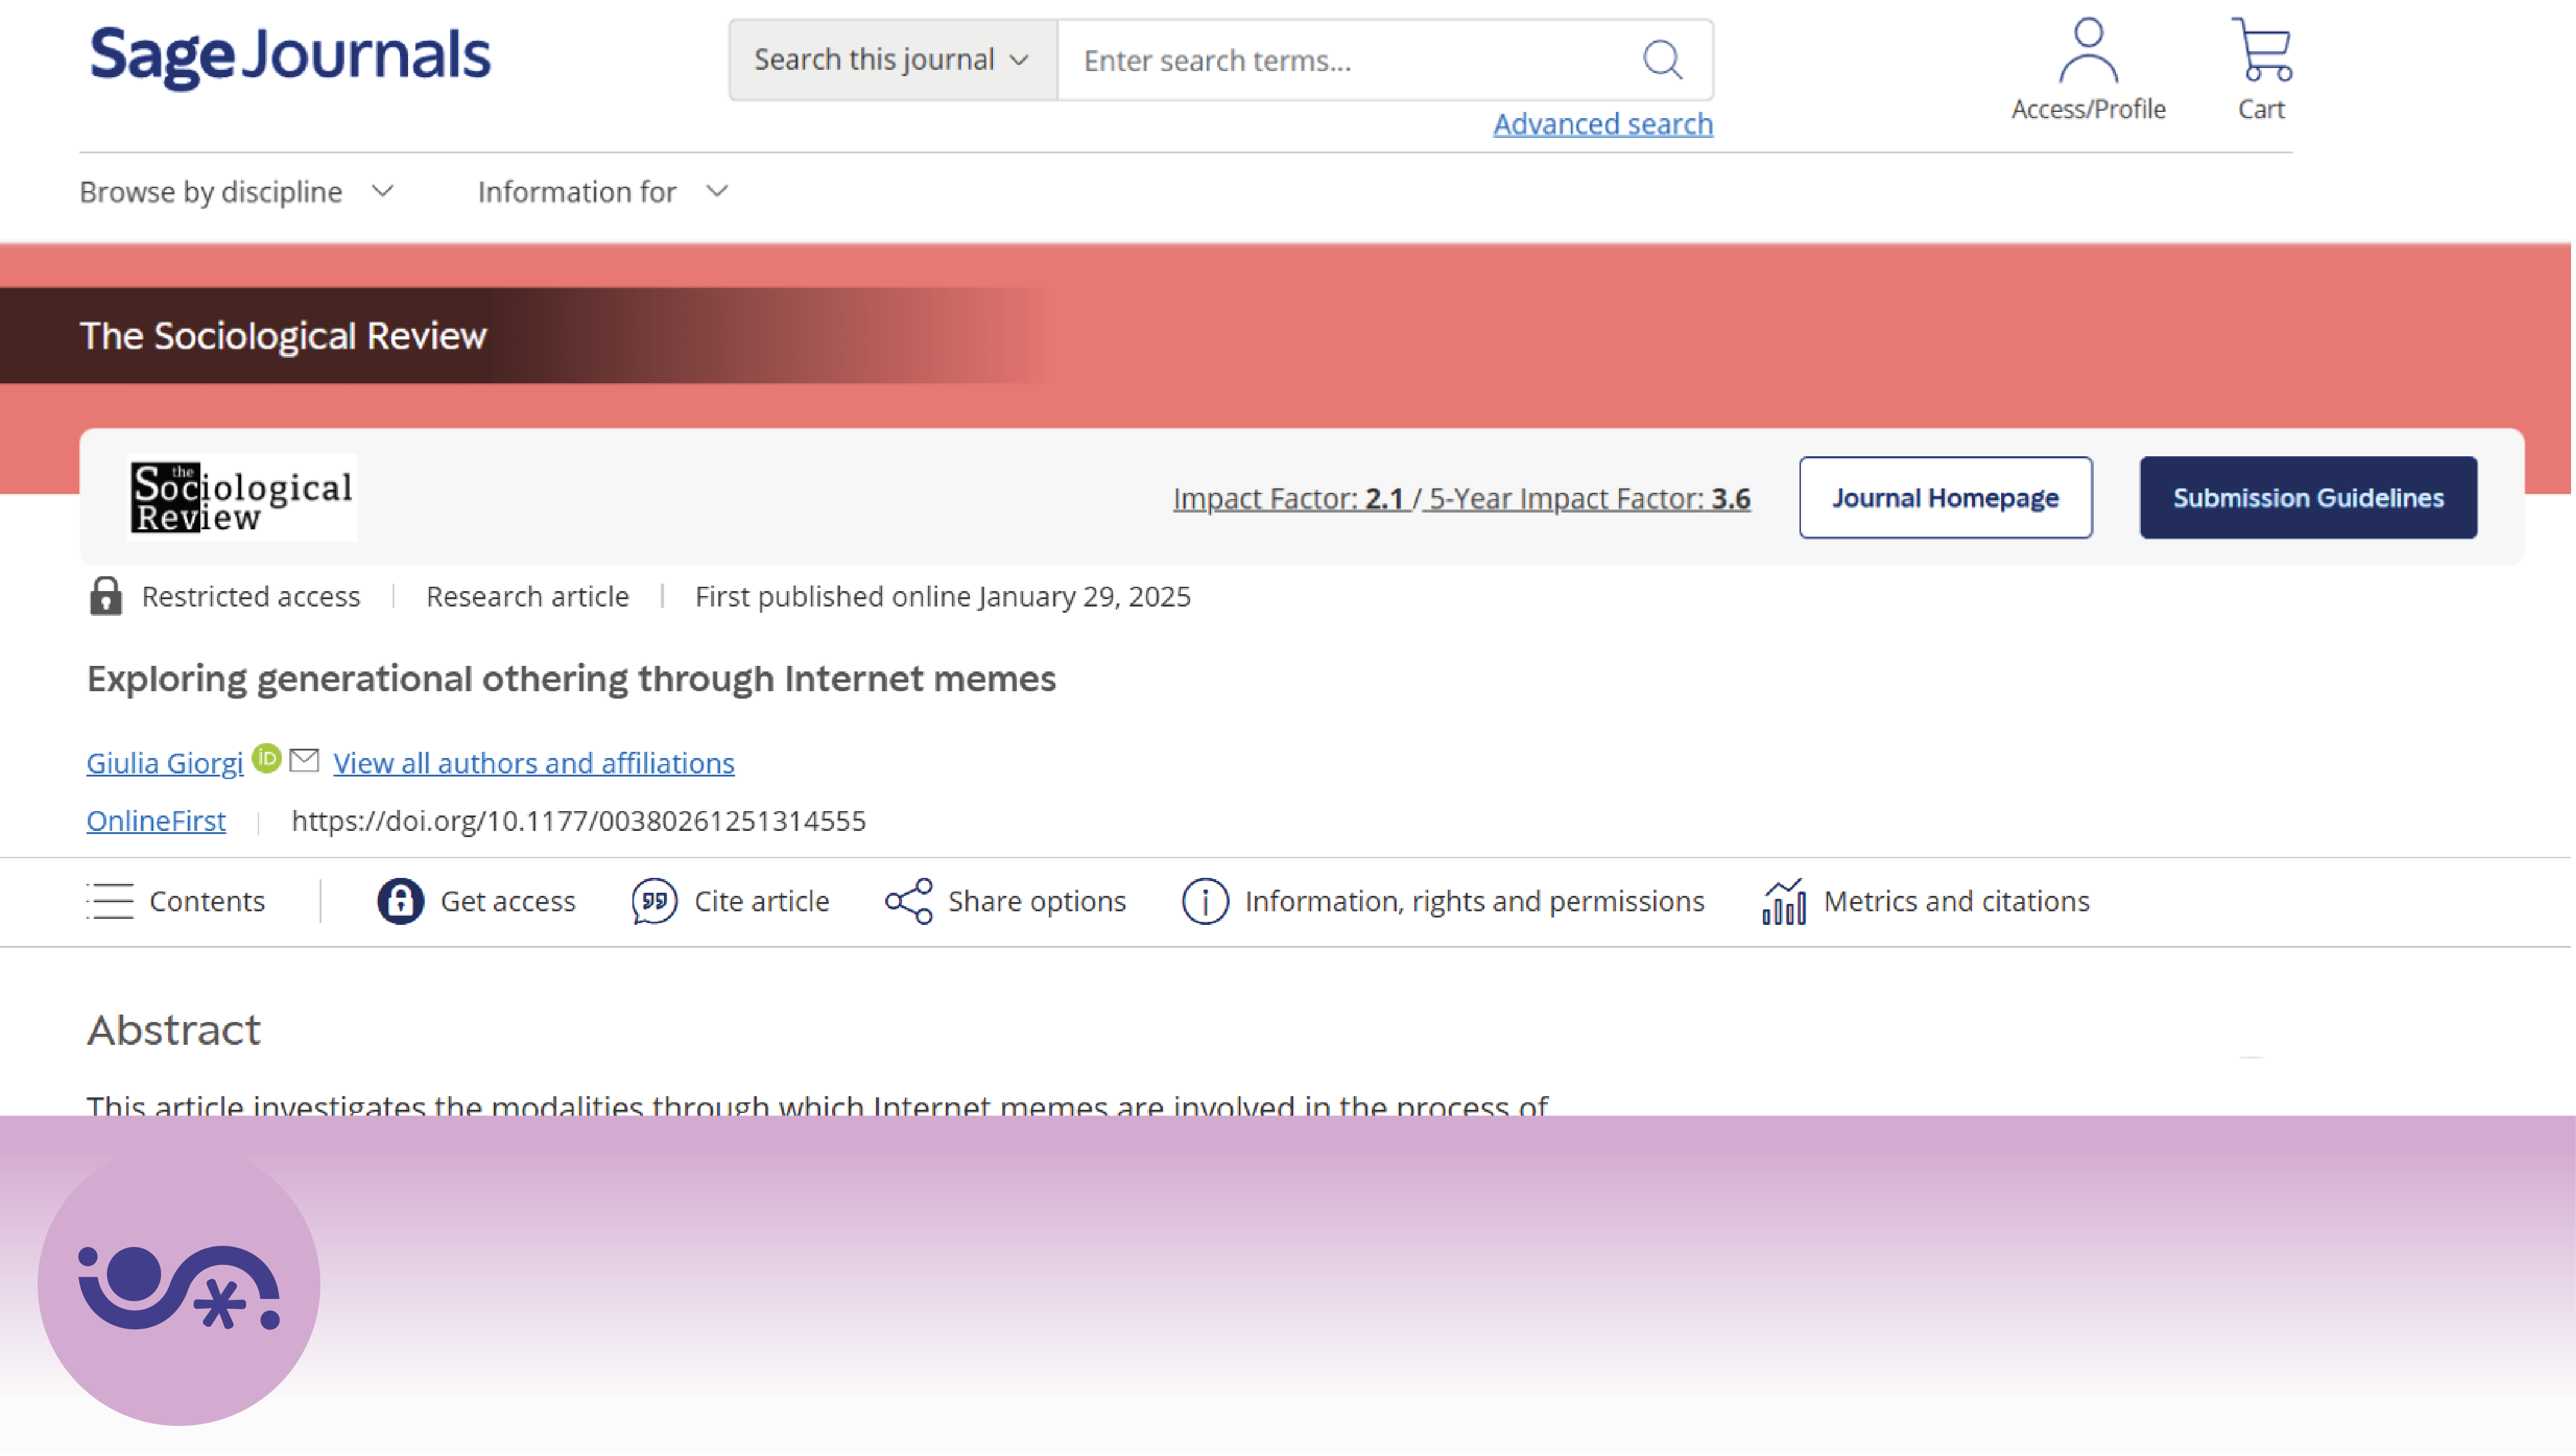2576x1456 pixels.
Task: Expand the Information for menu
Action: click(603, 192)
